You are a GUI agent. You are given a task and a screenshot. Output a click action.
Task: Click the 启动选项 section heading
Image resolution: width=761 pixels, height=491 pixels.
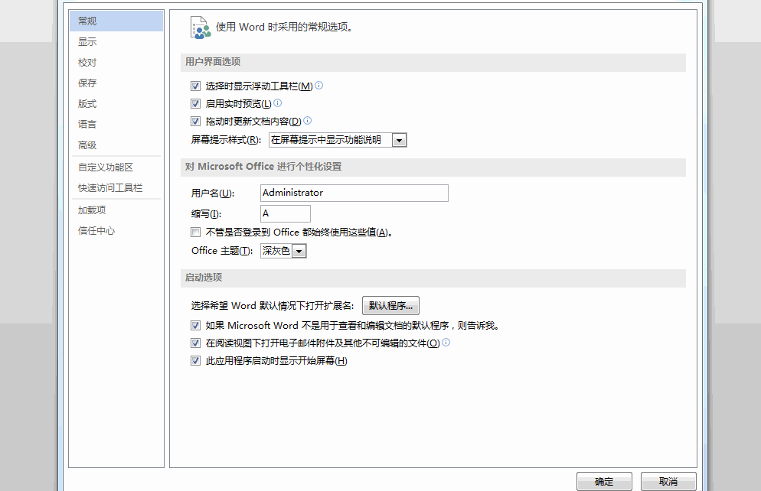coord(204,278)
